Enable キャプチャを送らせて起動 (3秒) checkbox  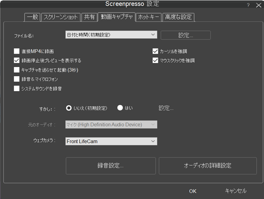pos(17,70)
